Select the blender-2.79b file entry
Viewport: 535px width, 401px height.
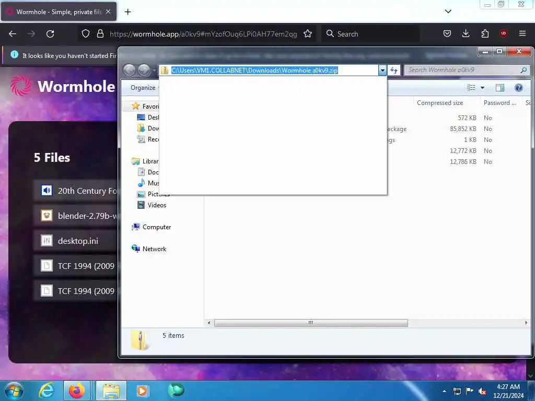coord(76,216)
